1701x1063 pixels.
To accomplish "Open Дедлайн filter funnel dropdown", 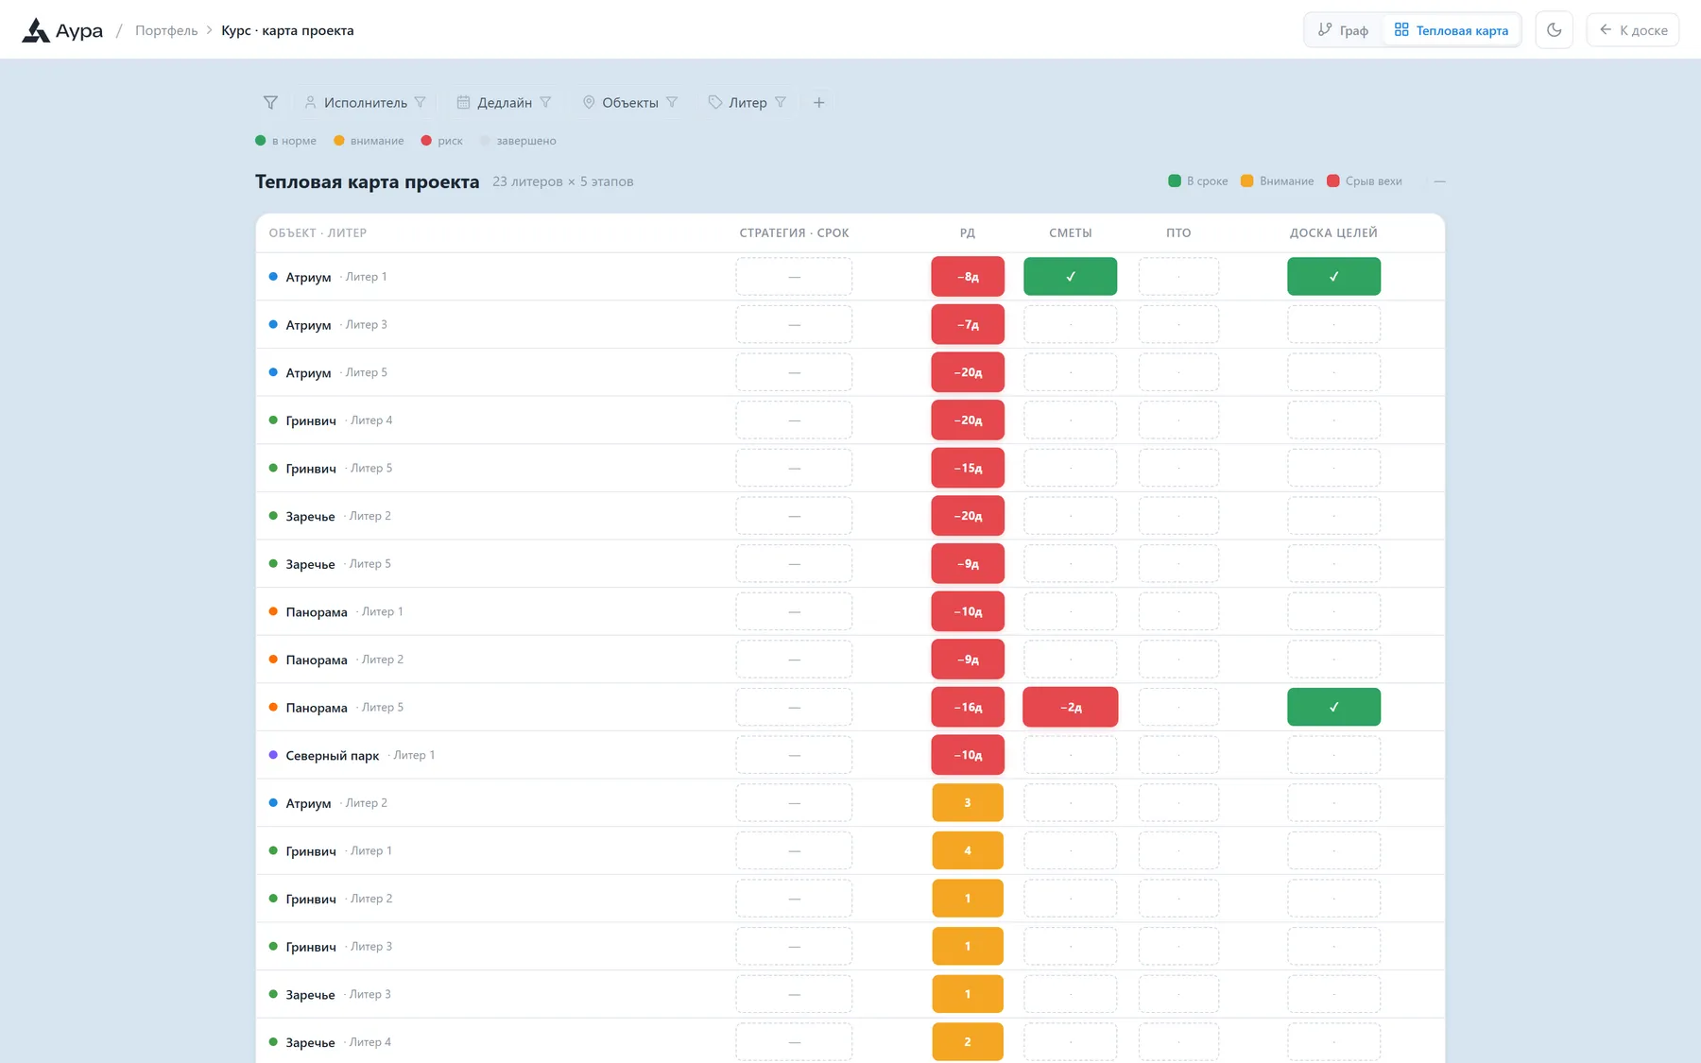I will point(545,102).
